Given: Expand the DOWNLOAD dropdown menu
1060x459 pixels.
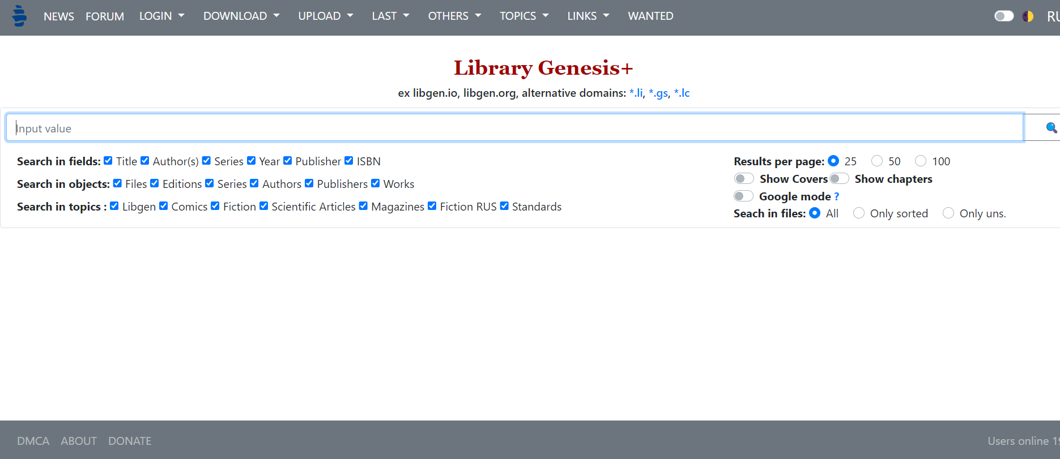Looking at the screenshot, I should (241, 16).
